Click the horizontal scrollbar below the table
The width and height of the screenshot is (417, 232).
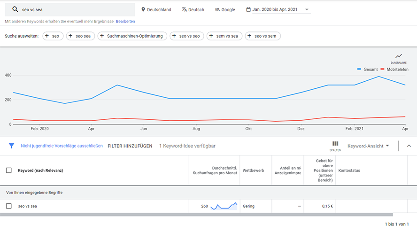[196, 215]
